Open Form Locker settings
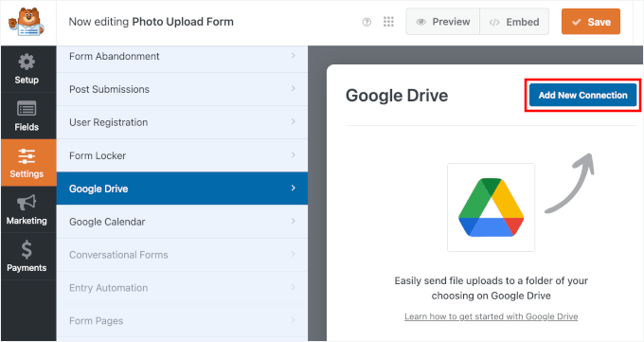 click(182, 155)
